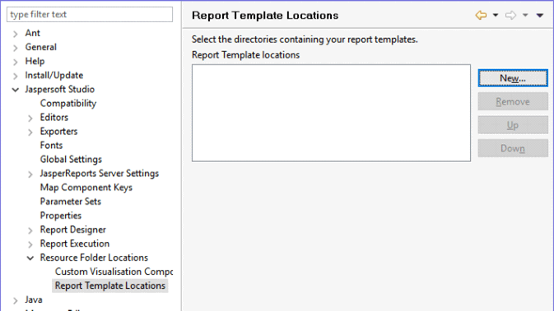Expand the Editors tree node
Screen dimensions: 554x311
[30, 118]
